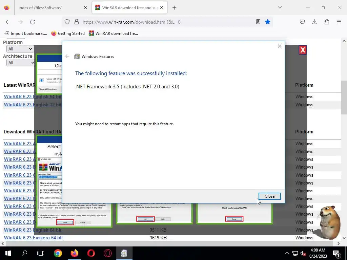
Task: Toggle reader view icon in address bar
Action: tap(258, 22)
